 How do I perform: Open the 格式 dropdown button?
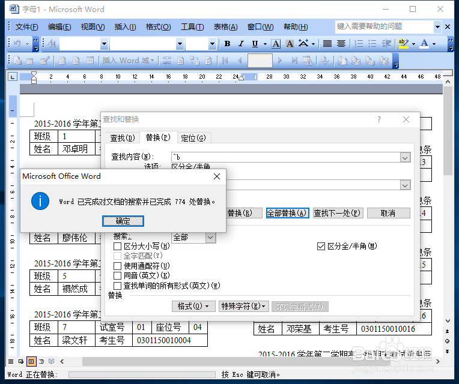(193, 306)
